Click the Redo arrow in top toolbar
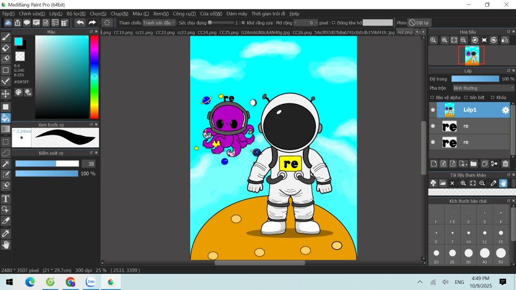The height and width of the screenshot is (290, 516). pos(92,23)
